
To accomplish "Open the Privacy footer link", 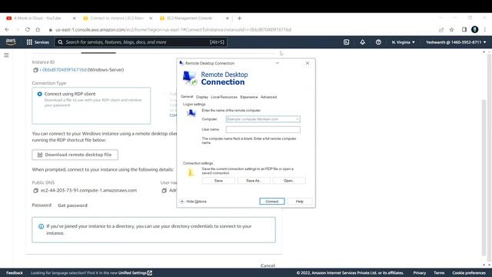I will 420,273.
